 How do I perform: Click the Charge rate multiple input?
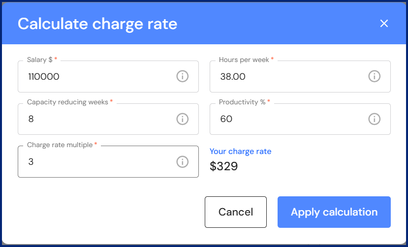tap(94, 161)
